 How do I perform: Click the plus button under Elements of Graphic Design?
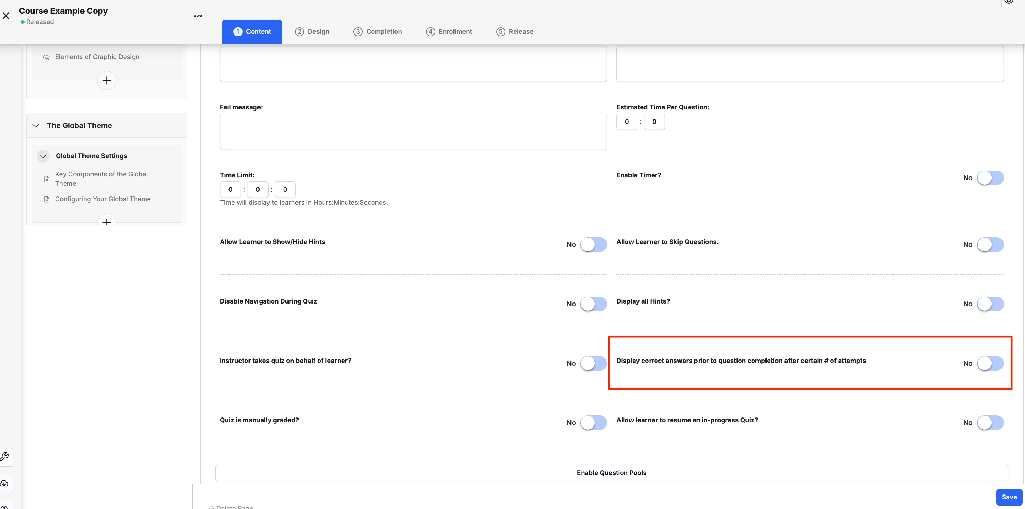[x=107, y=80]
